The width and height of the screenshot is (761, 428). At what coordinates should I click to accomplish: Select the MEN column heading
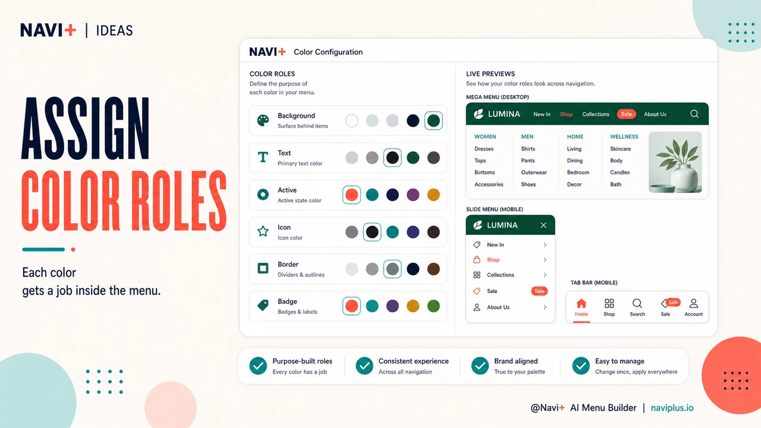[527, 137]
